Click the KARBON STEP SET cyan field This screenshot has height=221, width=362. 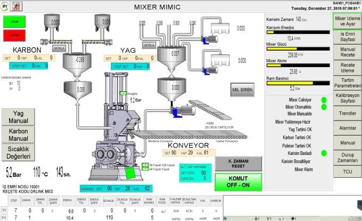tap(29, 66)
